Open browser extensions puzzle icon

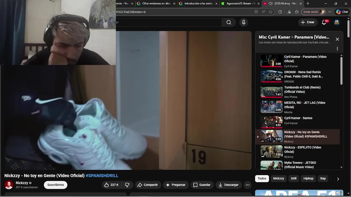280,12
